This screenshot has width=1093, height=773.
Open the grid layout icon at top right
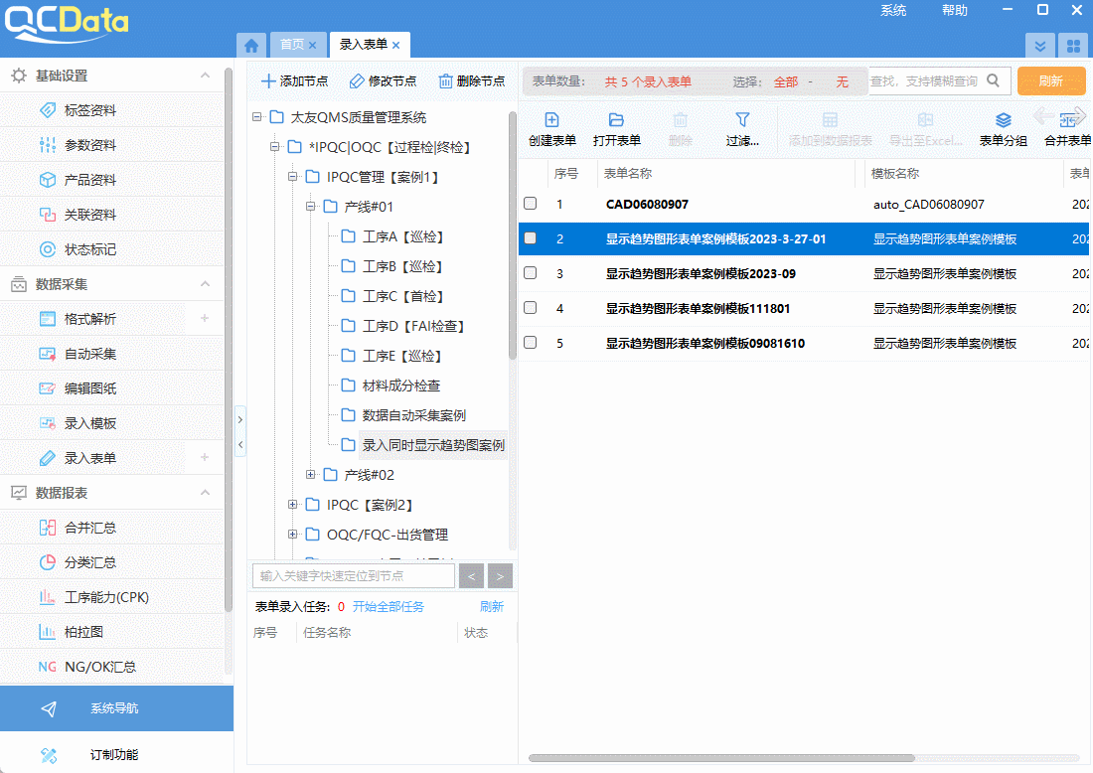pos(1072,46)
